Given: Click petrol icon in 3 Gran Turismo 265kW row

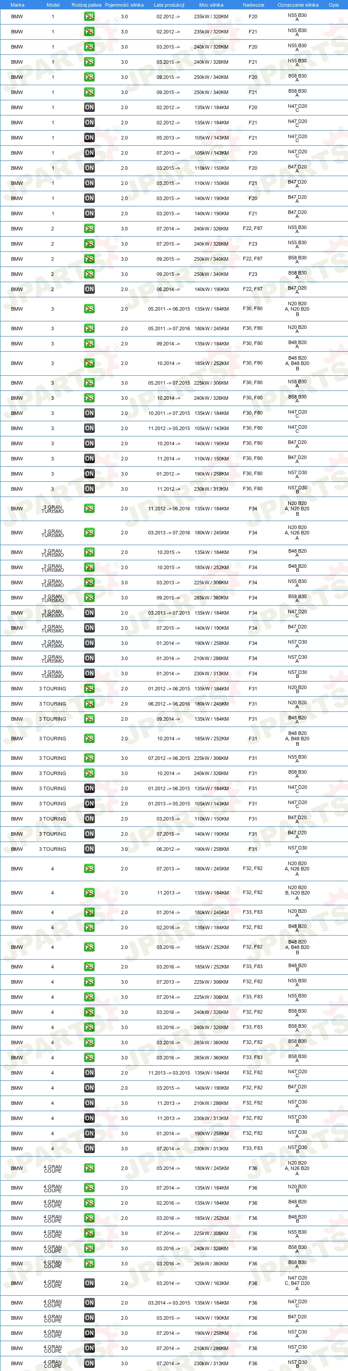Looking at the screenshot, I should [89, 598].
